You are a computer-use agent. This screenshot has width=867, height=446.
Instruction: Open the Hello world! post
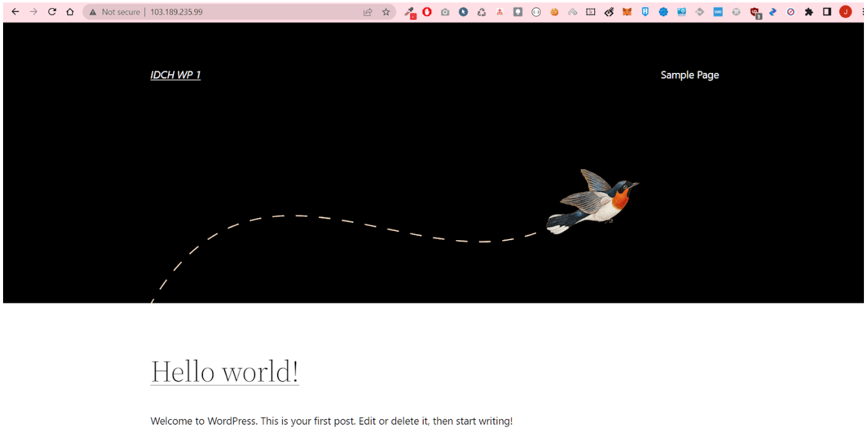[224, 371]
